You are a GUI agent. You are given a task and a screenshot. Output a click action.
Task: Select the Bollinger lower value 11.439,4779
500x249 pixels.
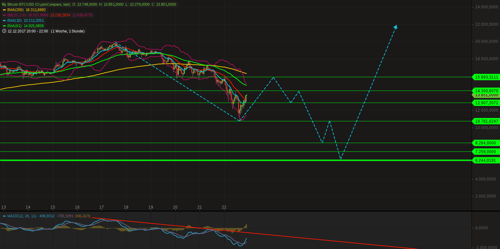tap(83, 15)
